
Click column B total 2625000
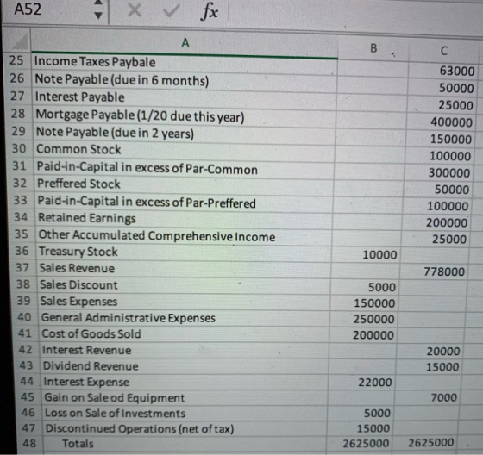pos(359,443)
